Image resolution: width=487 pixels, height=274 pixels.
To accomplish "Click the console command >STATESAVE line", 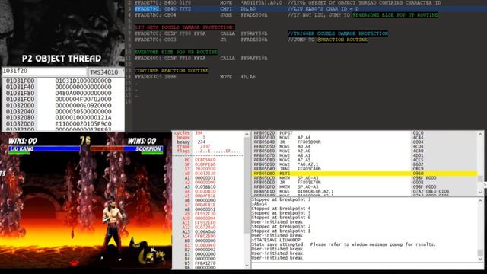I will click(x=275, y=240).
